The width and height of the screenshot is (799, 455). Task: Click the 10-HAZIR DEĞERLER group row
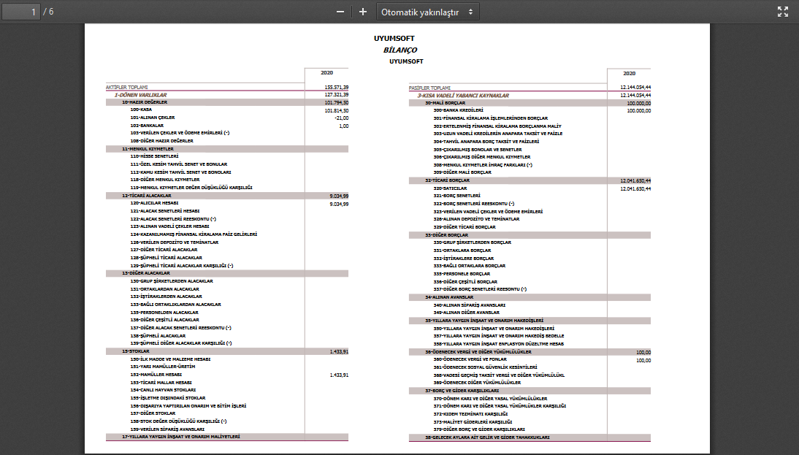pyautogui.click(x=145, y=102)
